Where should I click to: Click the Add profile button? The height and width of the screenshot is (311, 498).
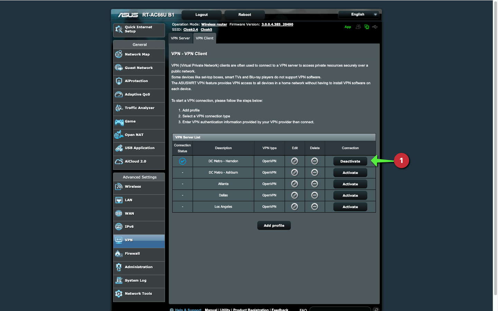tap(274, 226)
